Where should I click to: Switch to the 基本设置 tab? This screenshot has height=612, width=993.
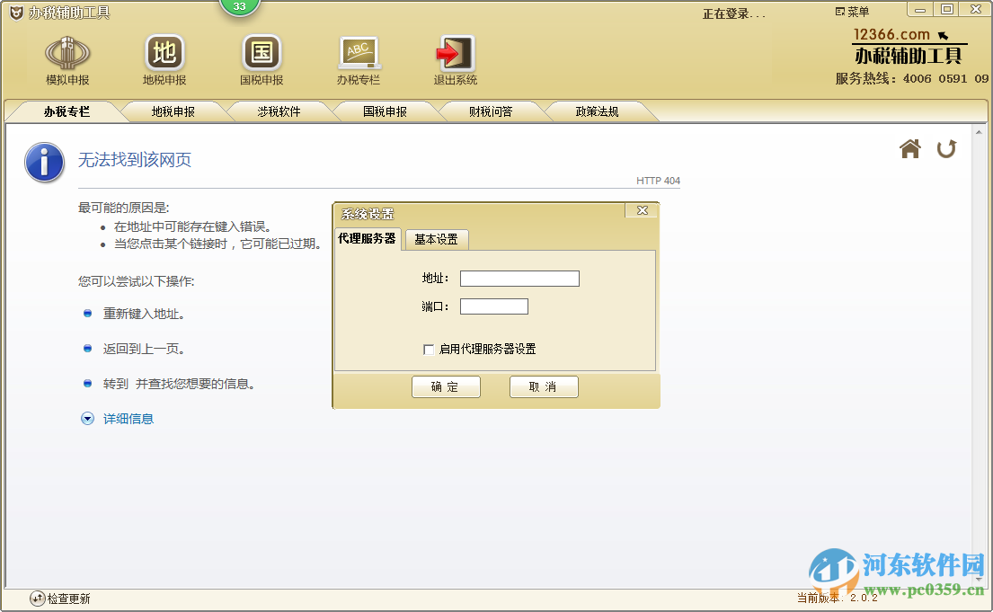[438, 239]
